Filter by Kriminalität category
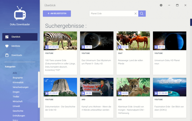This screenshot has width=192, height=121. pyautogui.click(x=18, y=82)
